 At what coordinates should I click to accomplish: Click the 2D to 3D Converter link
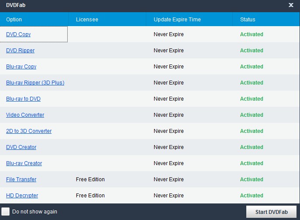tap(29, 131)
